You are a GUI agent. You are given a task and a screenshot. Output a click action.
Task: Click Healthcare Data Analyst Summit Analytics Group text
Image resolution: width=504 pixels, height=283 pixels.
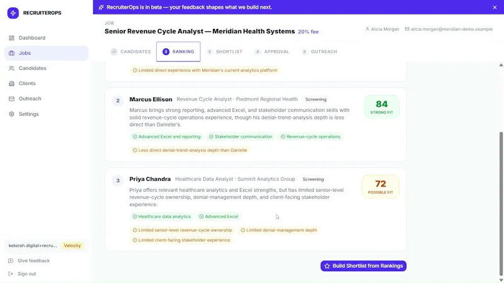pyautogui.click(x=235, y=179)
